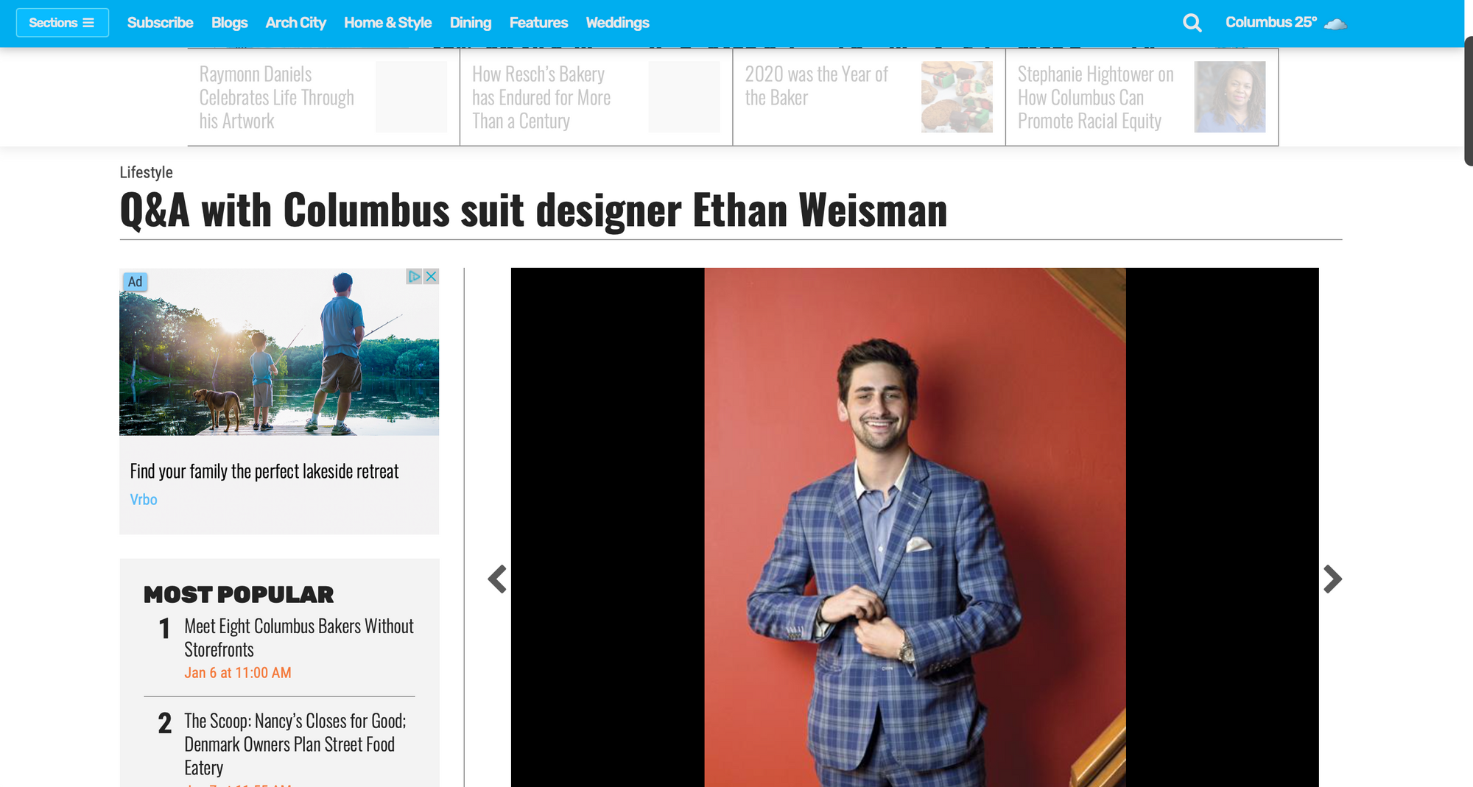
Task: Open the Blogs nav item
Action: [229, 23]
